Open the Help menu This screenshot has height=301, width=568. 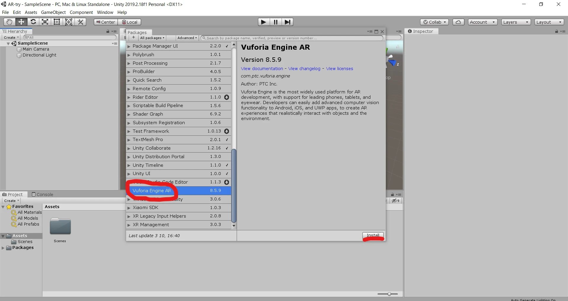122,12
